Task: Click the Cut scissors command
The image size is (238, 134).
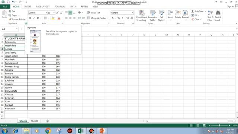Action: (x=12, y=11)
